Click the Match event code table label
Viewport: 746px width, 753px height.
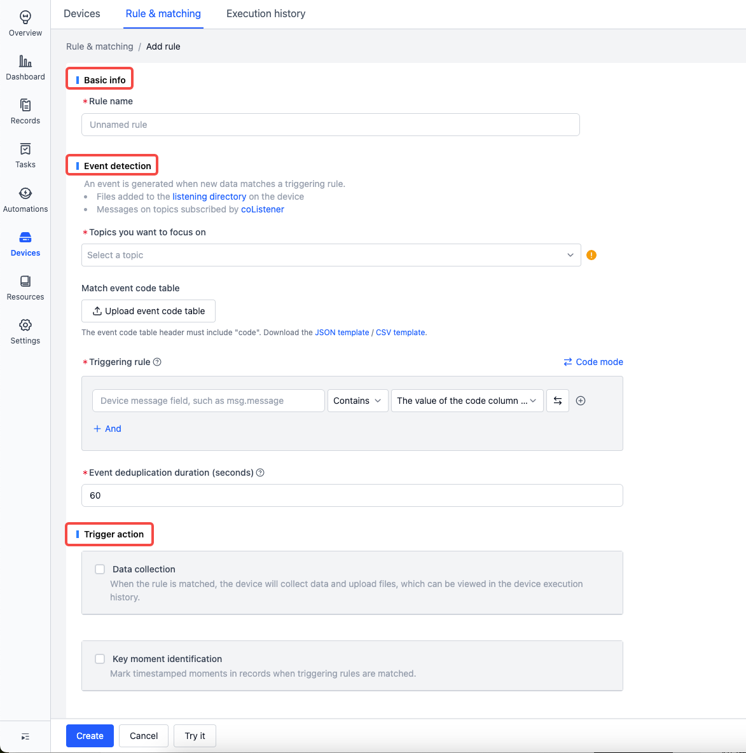coord(130,288)
